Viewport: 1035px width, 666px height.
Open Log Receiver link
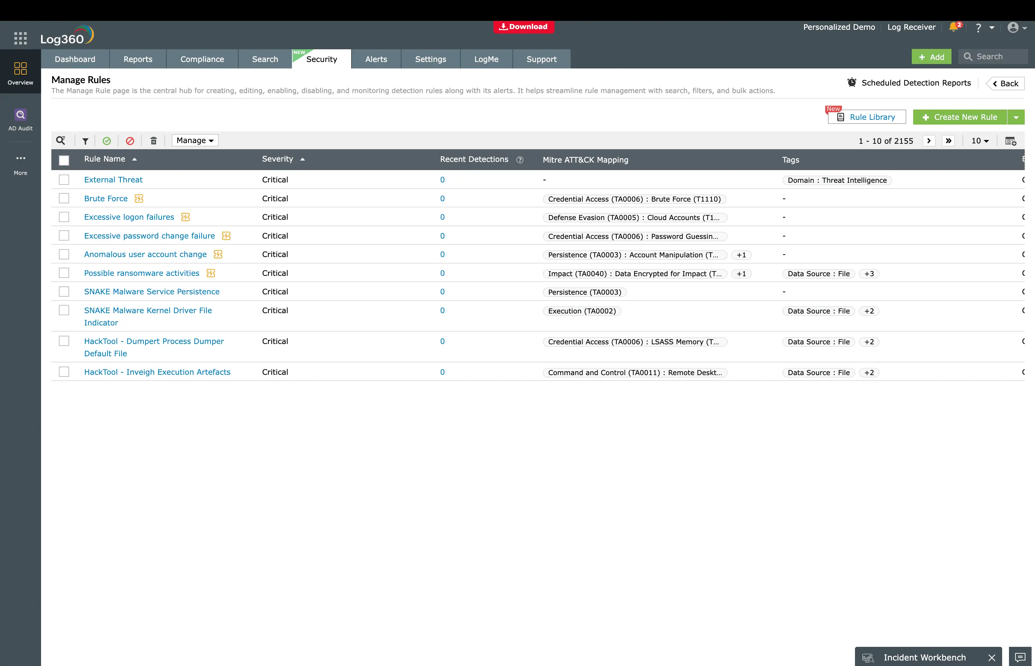coord(911,27)
